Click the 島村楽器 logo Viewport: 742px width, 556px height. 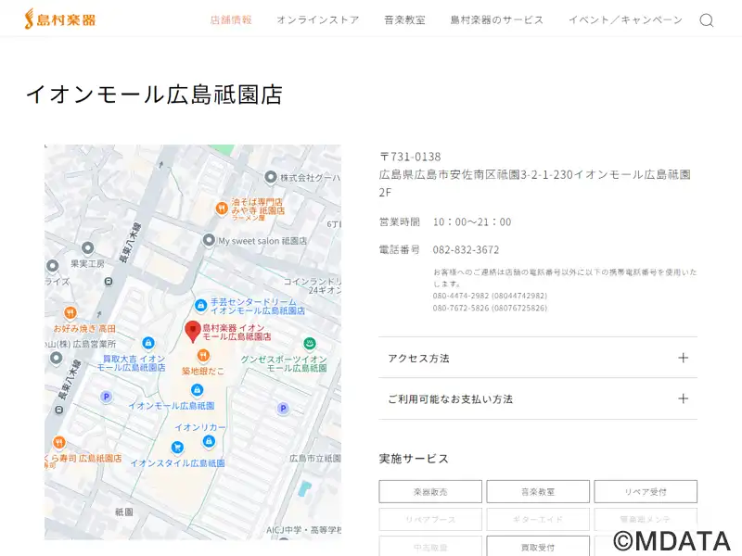point(60,19)
